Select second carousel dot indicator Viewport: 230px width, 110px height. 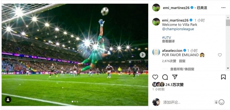(x=75, y=102)
